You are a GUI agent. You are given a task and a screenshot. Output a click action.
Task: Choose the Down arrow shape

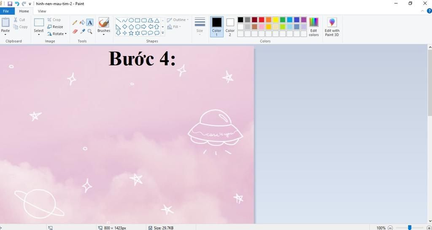pos(118,33)
